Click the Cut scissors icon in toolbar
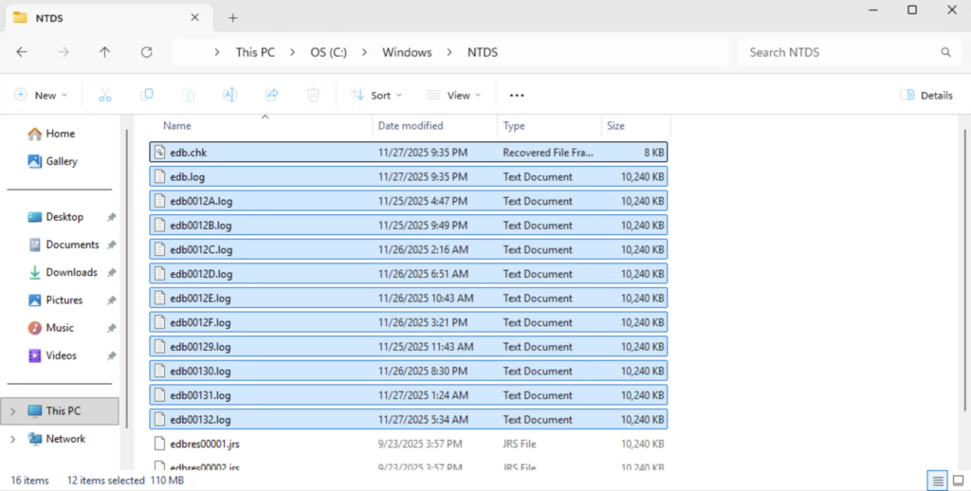The height and width of the screenshot is (491, 971). [x=105, y=95]
